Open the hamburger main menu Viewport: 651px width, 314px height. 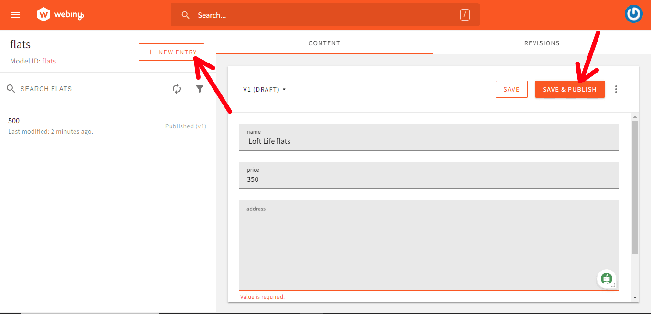[16, 15]
